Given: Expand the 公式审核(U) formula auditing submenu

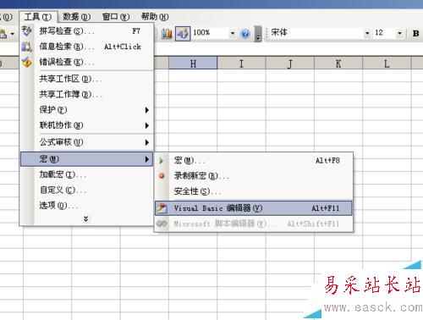Looking at the screenshot, I should pyautogui.click(x=87, y=142).
